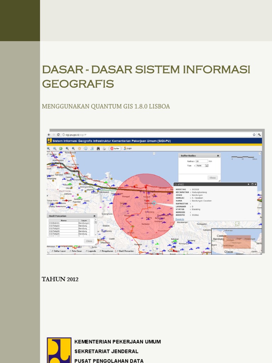Open the Daftar Layer tab

point(59,251)
